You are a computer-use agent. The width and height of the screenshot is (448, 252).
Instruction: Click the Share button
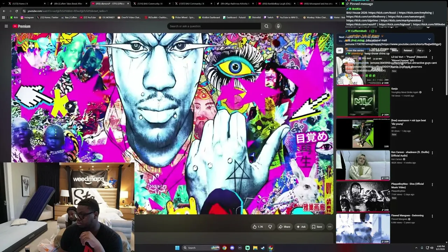pos(284,227)
